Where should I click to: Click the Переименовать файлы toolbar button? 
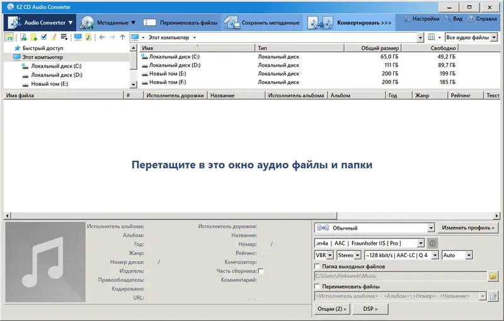tap(180, 23)
